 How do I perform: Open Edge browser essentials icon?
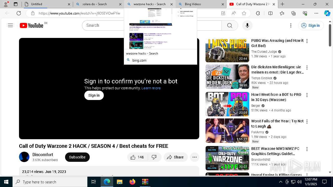(305, 13)
